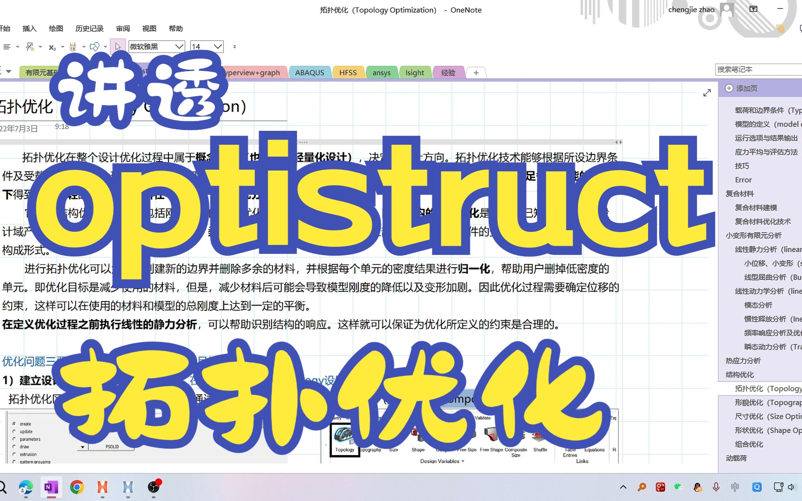The height and width of the screenshot is (501, 802).
Task: Open the 历史记录 ribbon tab
Action: [90, 29]
